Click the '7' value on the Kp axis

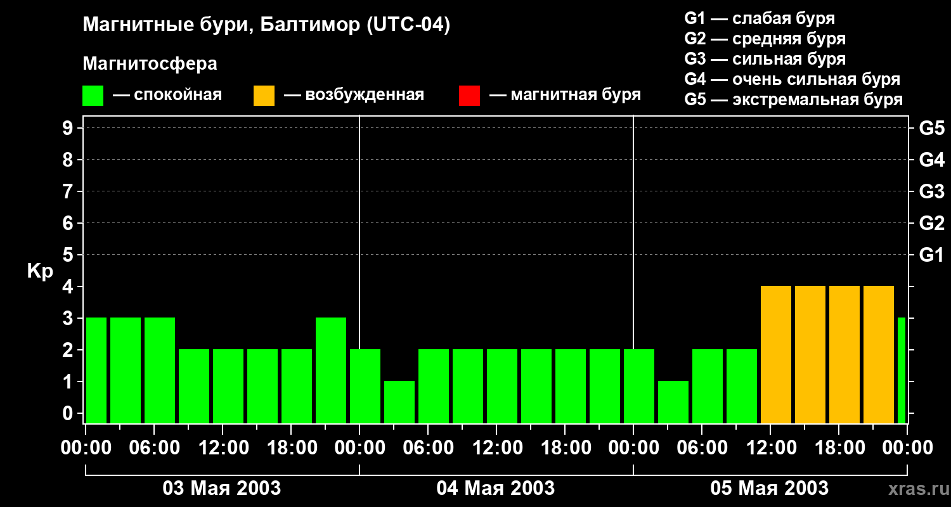69,192
